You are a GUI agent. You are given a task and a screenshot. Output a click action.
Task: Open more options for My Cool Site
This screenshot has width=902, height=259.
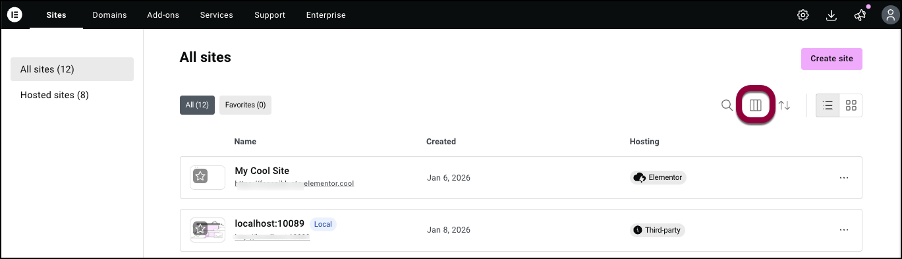[843, 178]
